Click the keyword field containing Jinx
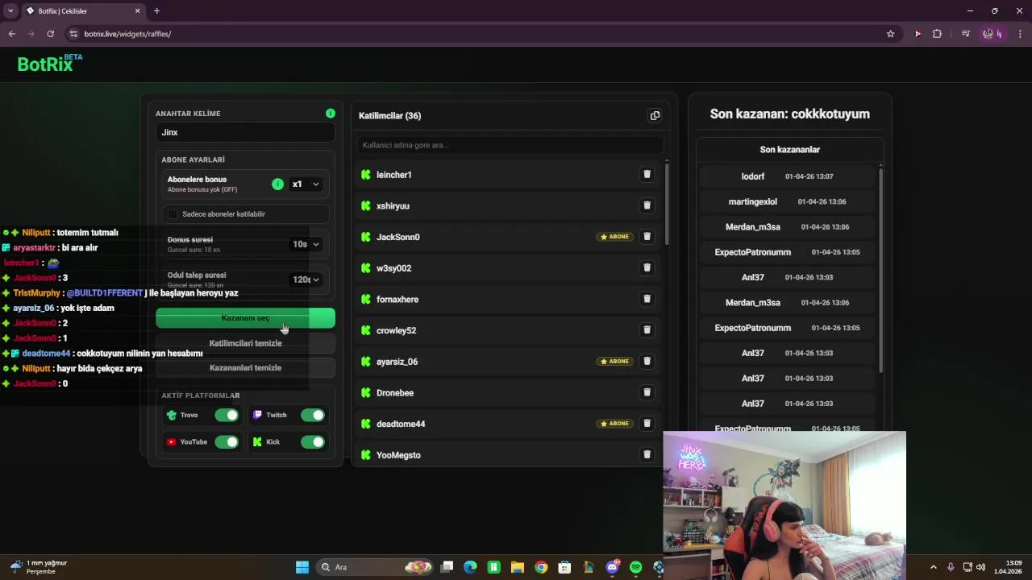1032x580 pixels. [245, 132]
